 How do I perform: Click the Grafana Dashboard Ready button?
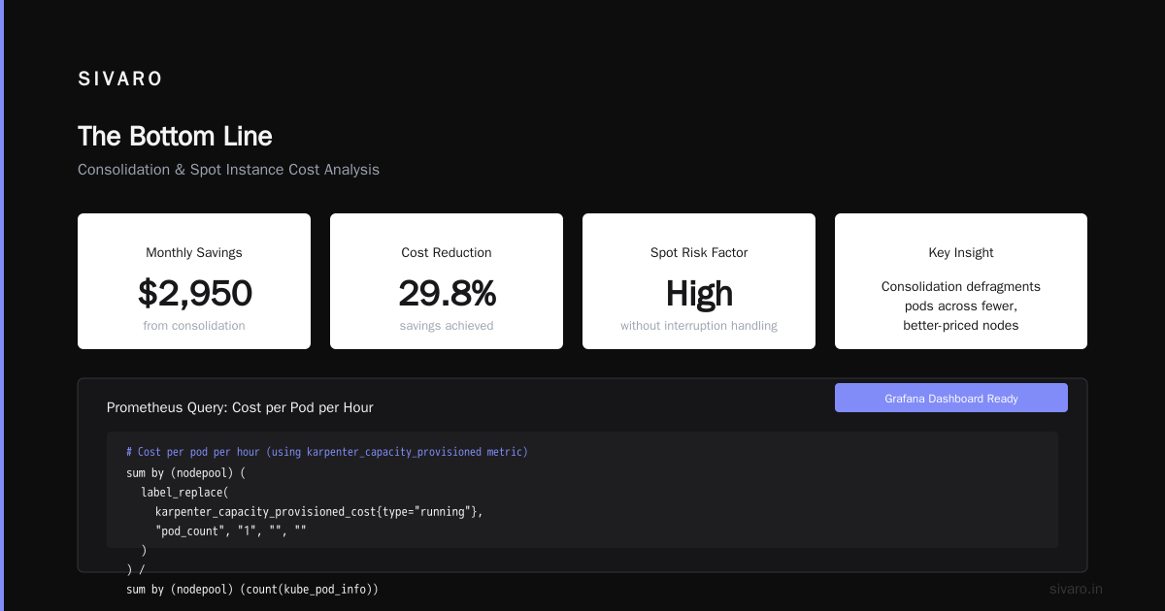[951, 398]
